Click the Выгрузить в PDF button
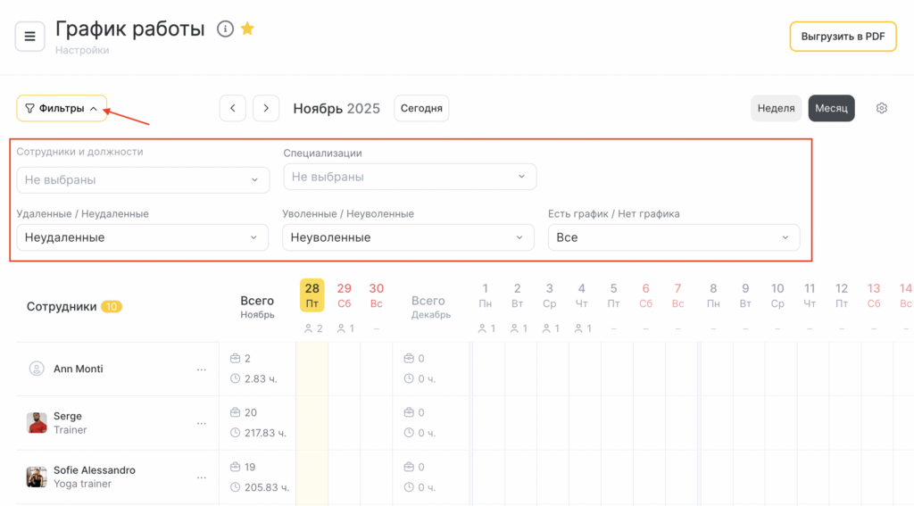This screenshot has height=506, width=914. (x=843, y=37)
